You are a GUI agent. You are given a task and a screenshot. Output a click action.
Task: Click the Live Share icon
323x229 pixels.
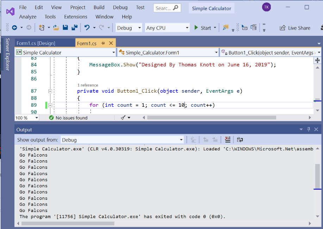click(282, 28)
